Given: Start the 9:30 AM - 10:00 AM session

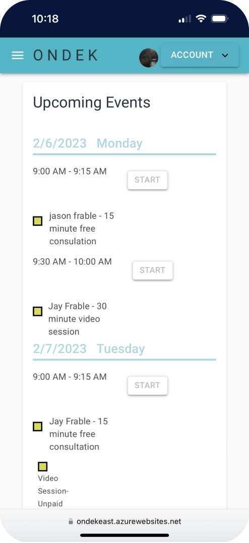Looking at the screenshot, I should click(153, 270).
